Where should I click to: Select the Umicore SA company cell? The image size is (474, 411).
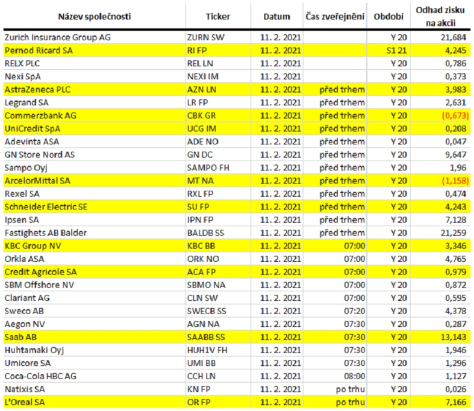[x=95, y=363]
